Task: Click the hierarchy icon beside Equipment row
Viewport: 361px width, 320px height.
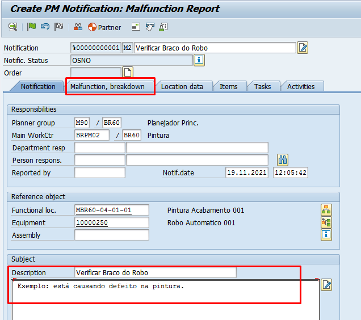Action: [x=326, y=222]
